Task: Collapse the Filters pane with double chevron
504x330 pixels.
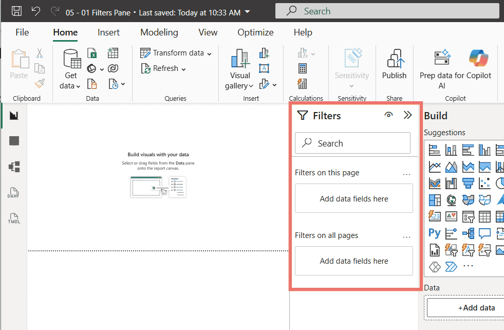Action: (x=407, y=115)
